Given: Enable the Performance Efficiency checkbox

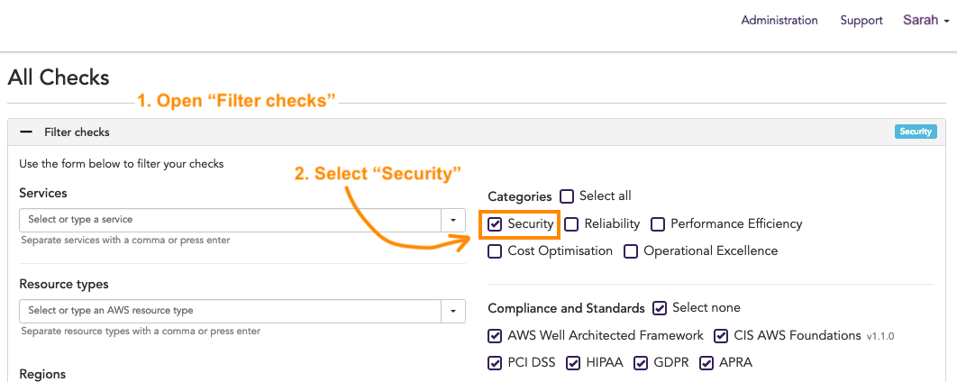Looking at the screenshot, I should (657, 224).
